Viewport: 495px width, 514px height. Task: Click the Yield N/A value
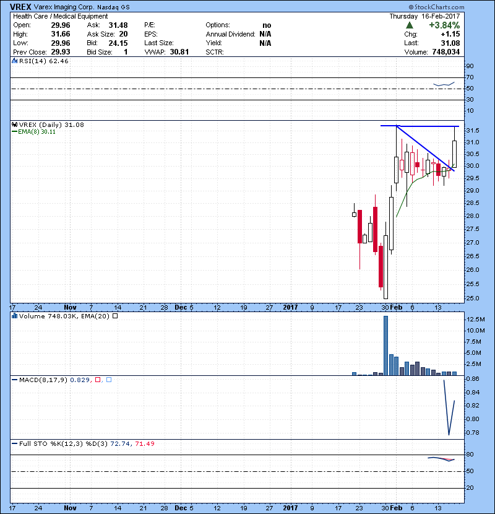[x=265, y=43]
